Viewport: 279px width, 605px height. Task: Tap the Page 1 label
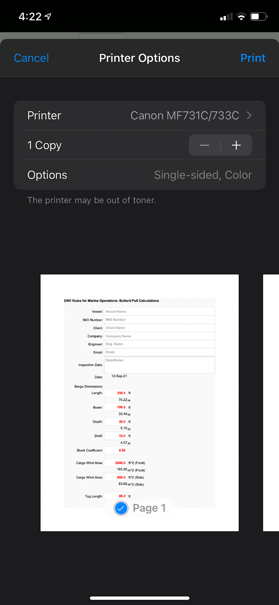149,508
